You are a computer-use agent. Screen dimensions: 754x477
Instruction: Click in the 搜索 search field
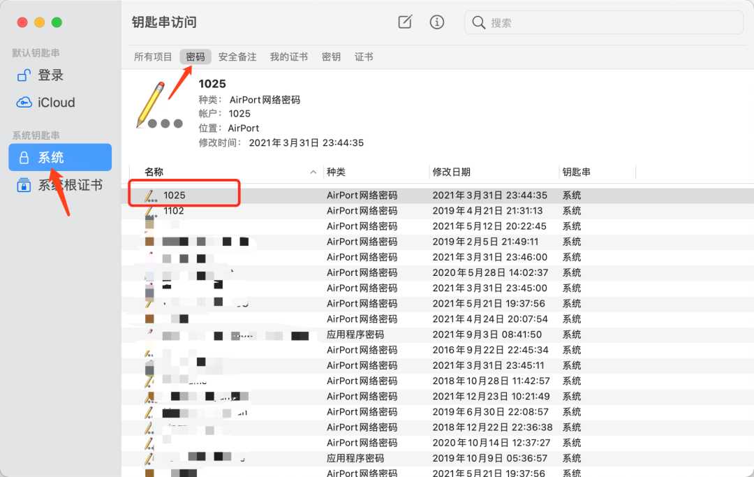pos(603,22)
